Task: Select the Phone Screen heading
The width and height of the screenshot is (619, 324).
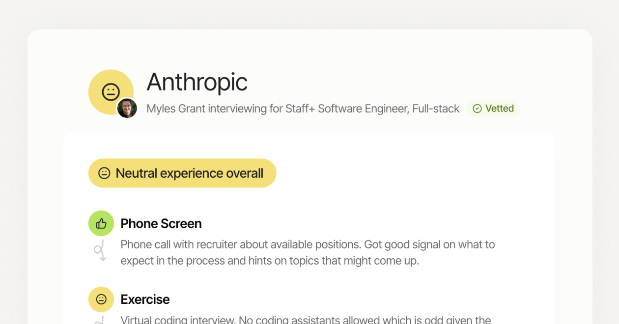Action: pyautogui.click(x=161, y=223)
